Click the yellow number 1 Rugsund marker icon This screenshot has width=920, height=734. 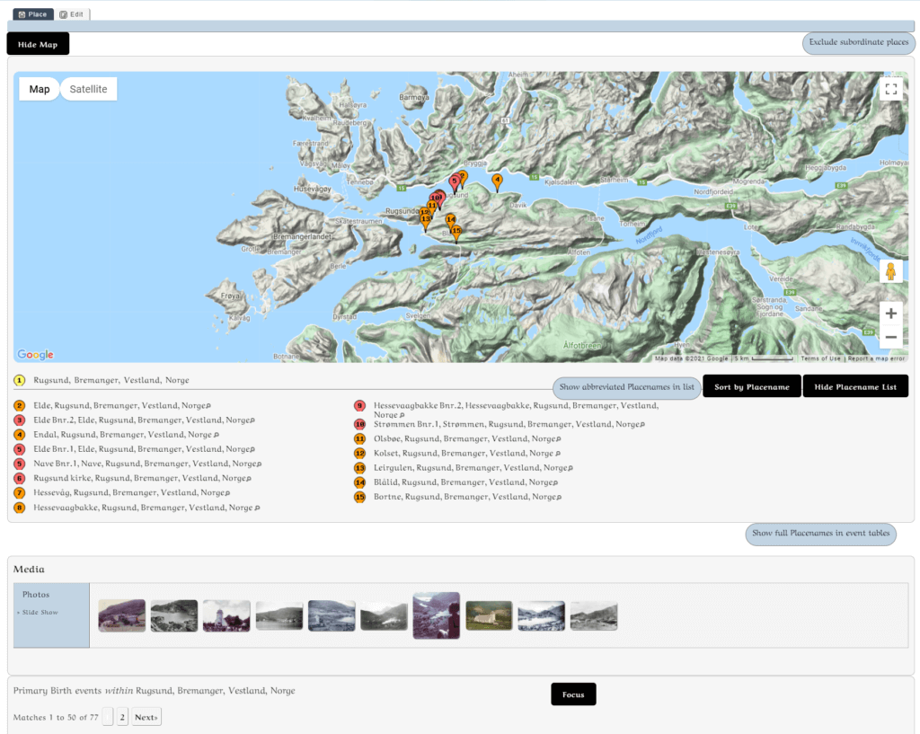[x=19, y=380]
